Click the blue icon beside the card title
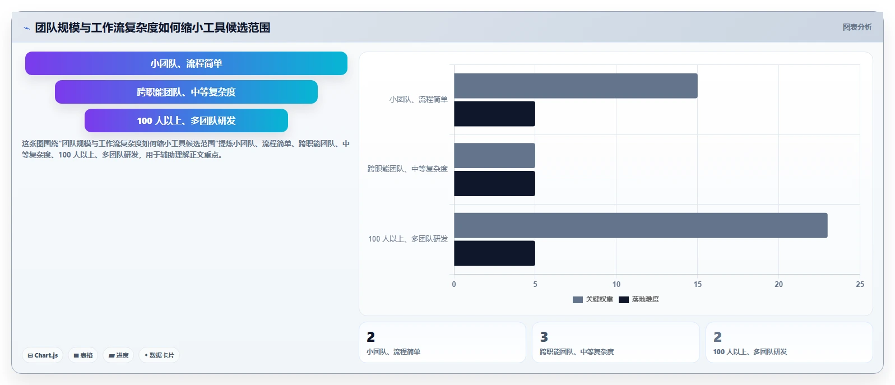Viewport: 895px width, 385px height. [x=26, y=28]
